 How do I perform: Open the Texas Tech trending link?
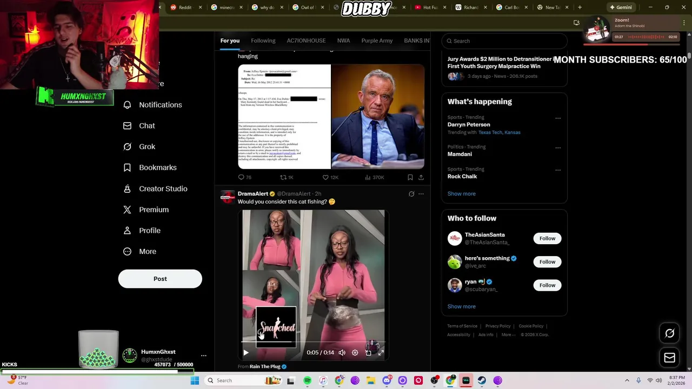coord(490,132)
